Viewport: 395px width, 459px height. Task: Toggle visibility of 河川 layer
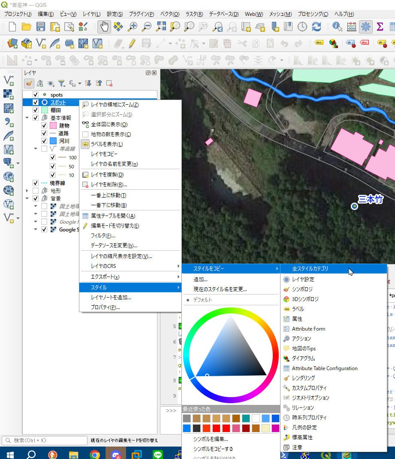(x=44, y=141)
